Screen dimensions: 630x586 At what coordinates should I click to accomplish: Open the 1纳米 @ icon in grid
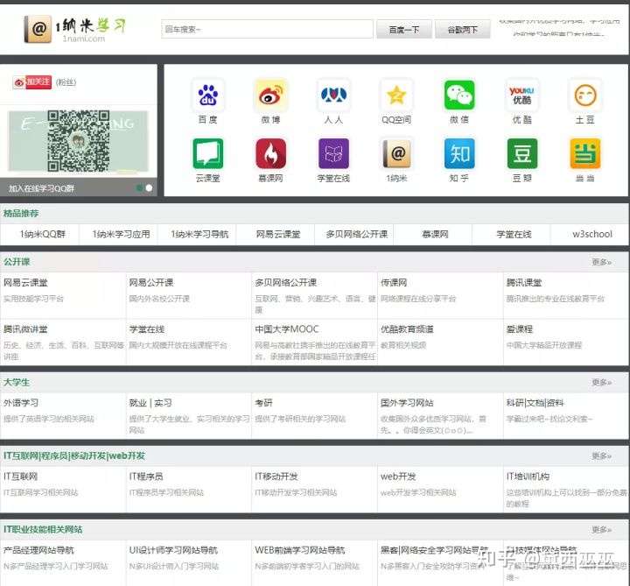[x=396, y=153]
